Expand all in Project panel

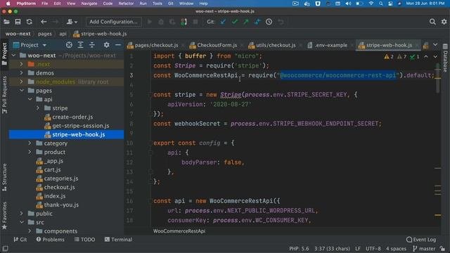[81, 45]
